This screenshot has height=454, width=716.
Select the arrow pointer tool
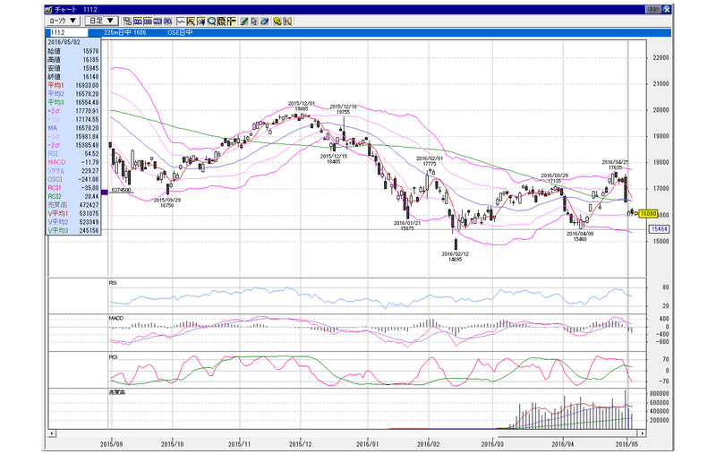pyautogui.click(x=254, y=21)
